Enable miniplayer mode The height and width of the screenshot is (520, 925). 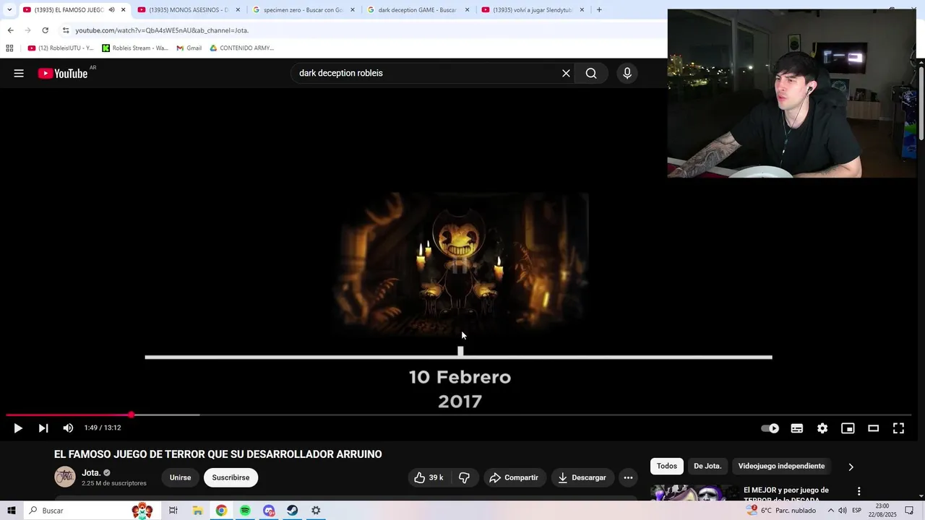[848, 428]
